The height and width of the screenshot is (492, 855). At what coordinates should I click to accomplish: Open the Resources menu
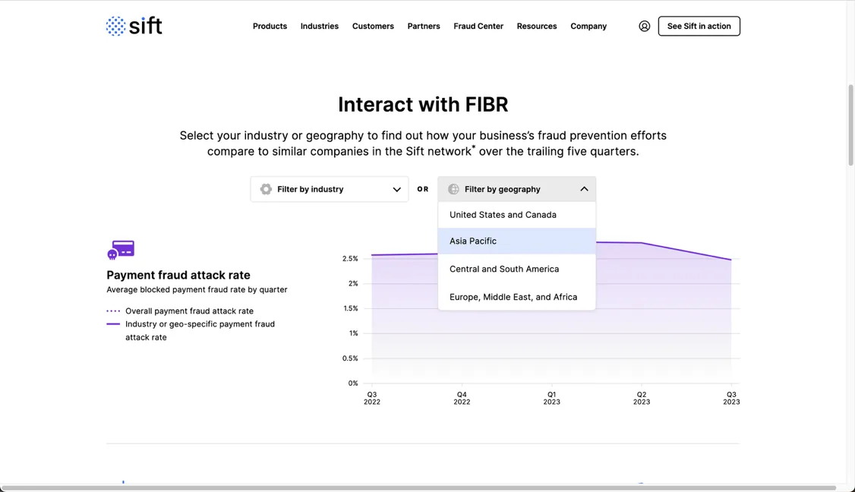point(537,26)
